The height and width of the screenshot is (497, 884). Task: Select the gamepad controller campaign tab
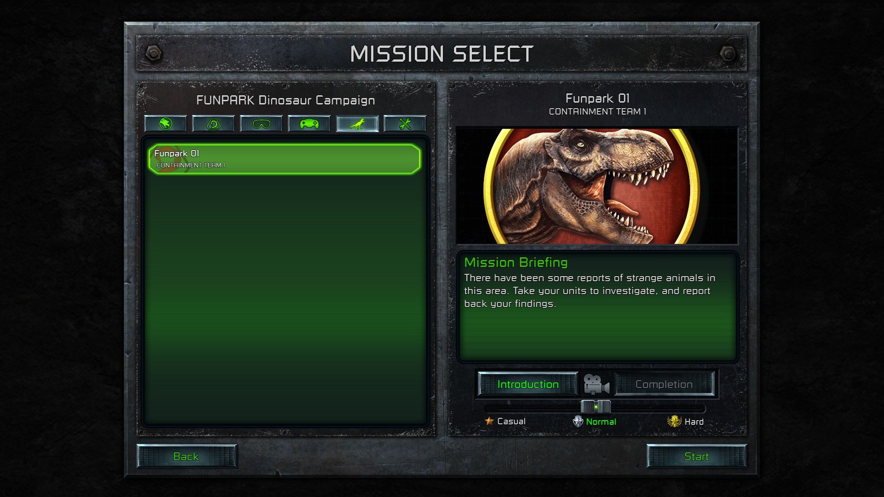tap(309, 124)
